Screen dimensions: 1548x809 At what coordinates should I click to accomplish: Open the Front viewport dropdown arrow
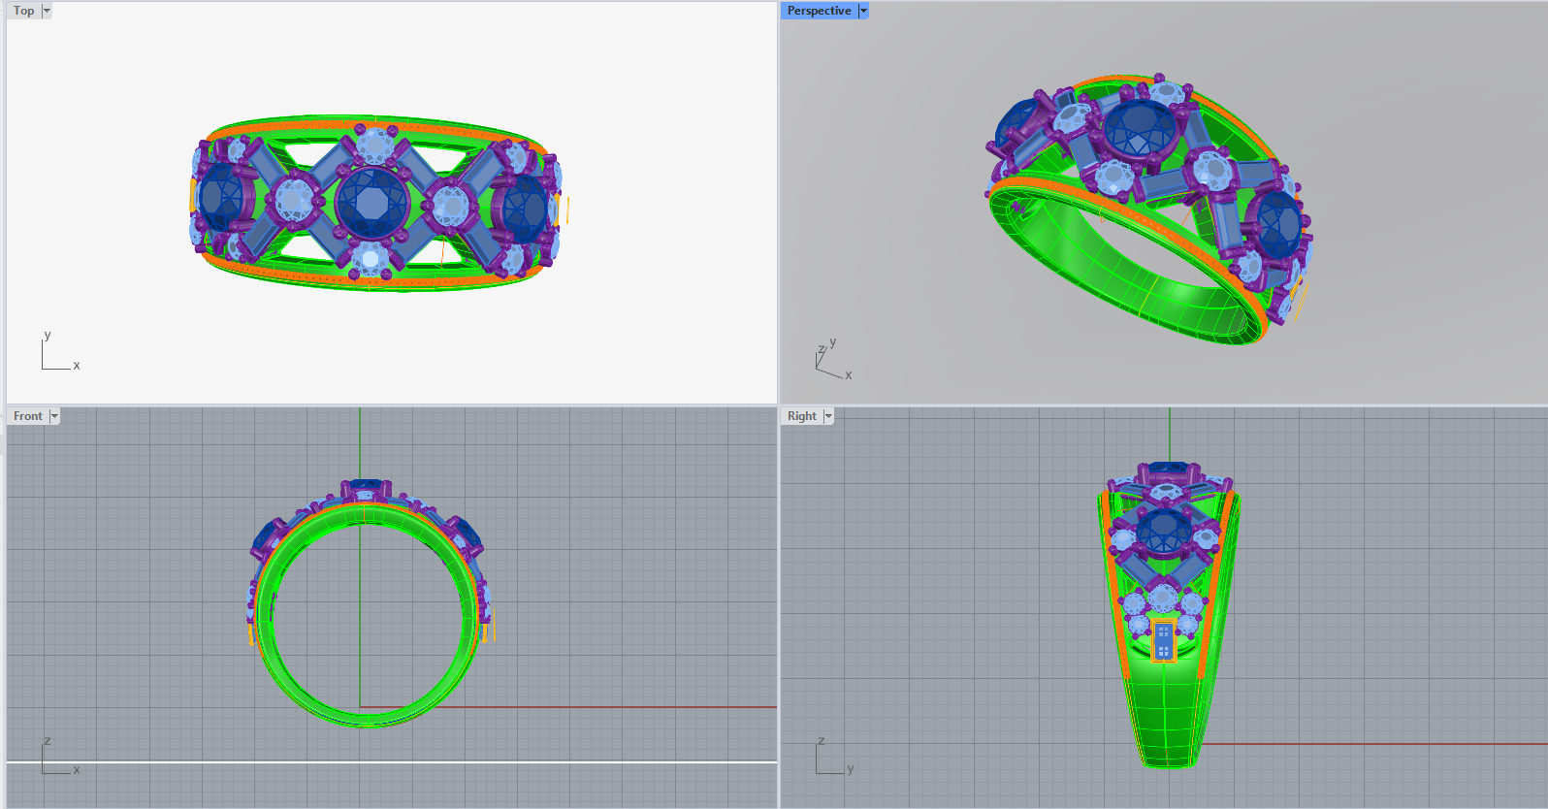click(x=54, y=416)
